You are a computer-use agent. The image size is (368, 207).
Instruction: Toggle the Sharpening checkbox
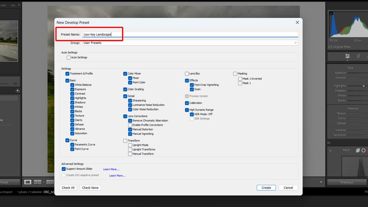point(130,100)
